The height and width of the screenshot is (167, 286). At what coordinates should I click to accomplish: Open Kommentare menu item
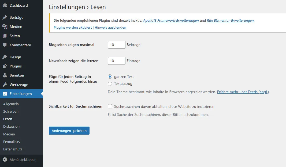pos(21,45)
